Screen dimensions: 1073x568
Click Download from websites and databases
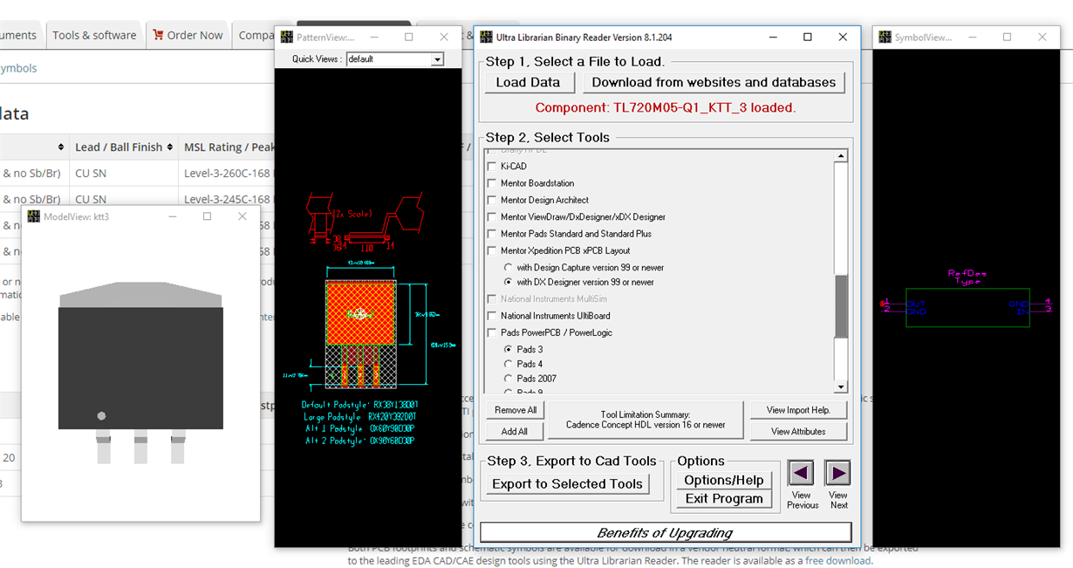[714, 82]
